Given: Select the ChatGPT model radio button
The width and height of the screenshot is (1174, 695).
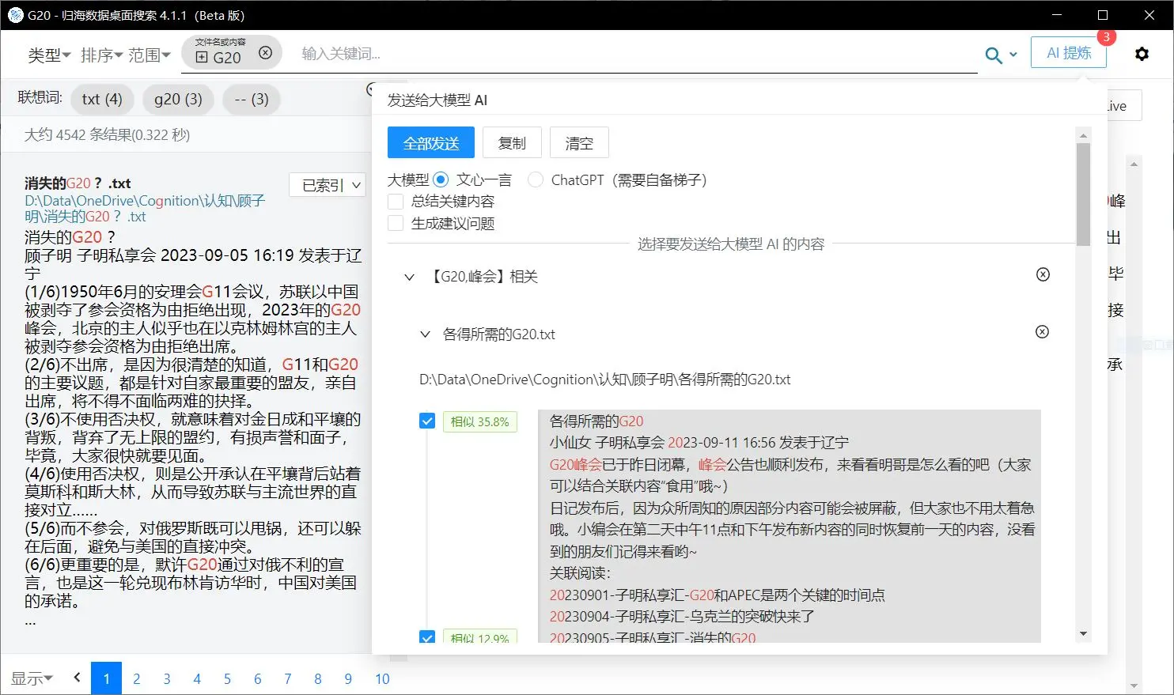Looking at the screenshot, I should click(x=536, y=179).
